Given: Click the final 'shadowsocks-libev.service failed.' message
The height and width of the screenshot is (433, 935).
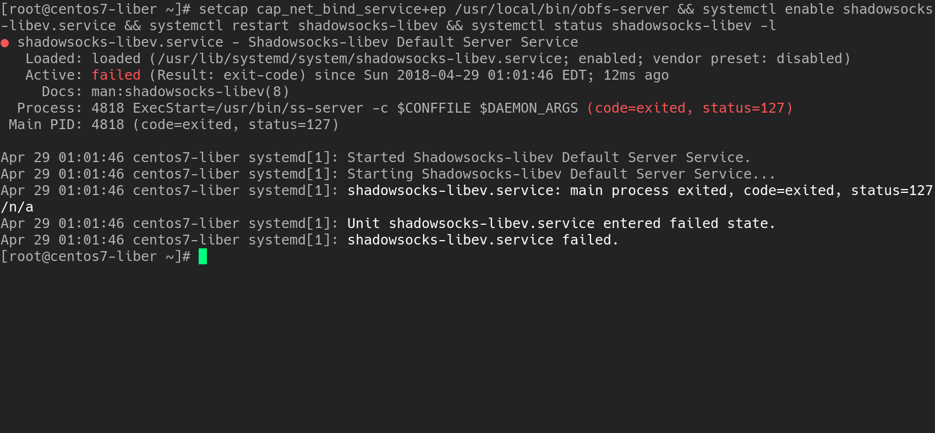Looking at the screenshot, I should pyautogui.click(x=483, y=240).
